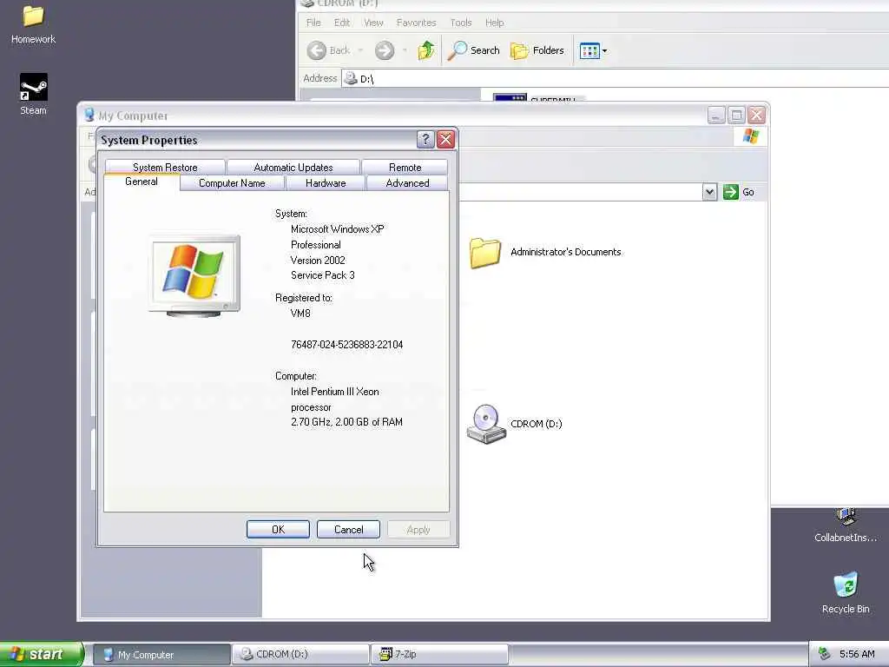Switch to Computer Name tab
The height and width of the screenshot is (667, 889).
tap(232, 183)
